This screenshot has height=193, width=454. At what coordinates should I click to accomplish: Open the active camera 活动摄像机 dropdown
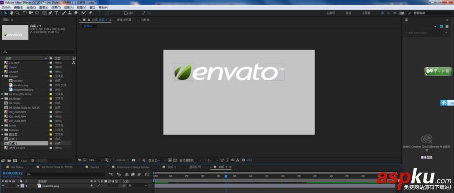tap(190, 160)
